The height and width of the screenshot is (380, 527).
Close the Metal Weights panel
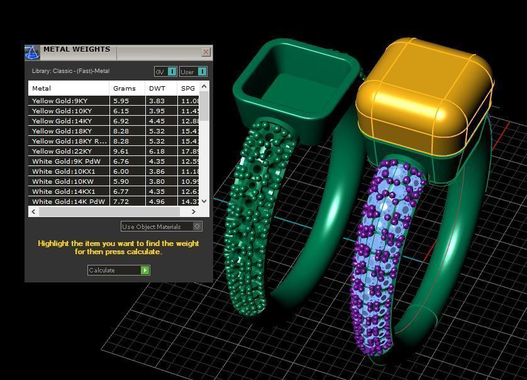click(206, 52)
